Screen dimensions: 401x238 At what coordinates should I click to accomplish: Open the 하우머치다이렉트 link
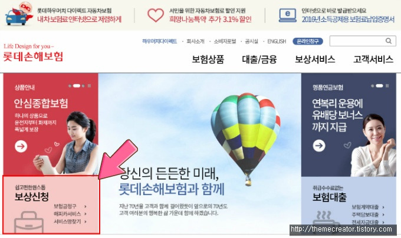[x=160, y=41]
